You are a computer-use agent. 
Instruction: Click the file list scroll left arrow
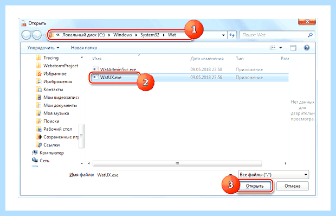(89, 163)
